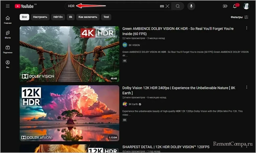Image resolution: width=256 pixels, height=153 pixels.
Task: Open the on-screen keyboard icon in search
Action: click(x=162, y=6)
